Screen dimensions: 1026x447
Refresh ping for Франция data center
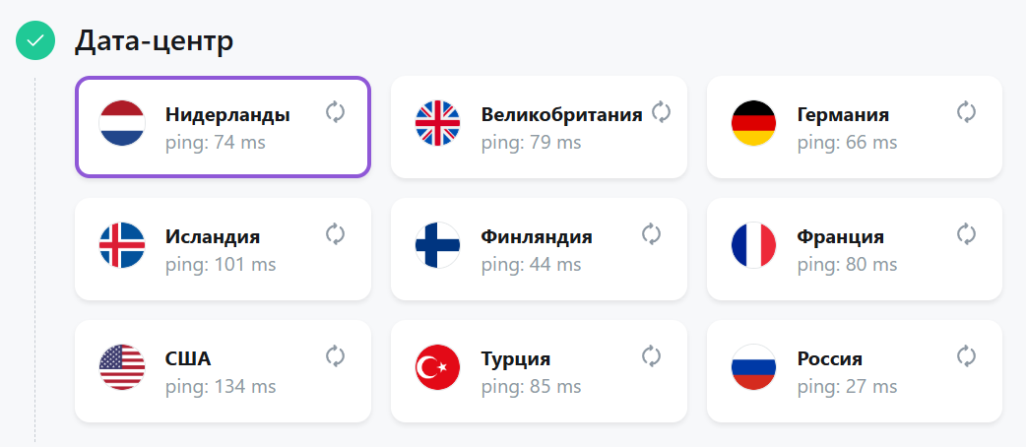pos(967,233)
